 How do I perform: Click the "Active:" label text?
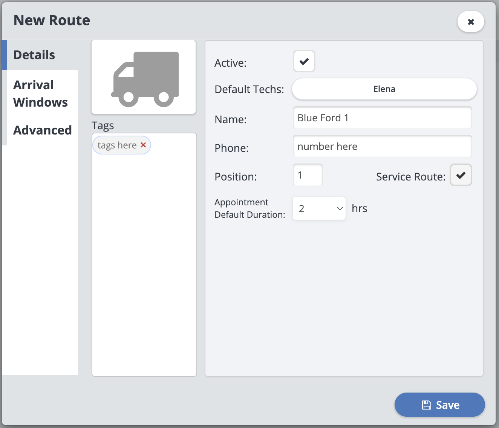(230, 63)
